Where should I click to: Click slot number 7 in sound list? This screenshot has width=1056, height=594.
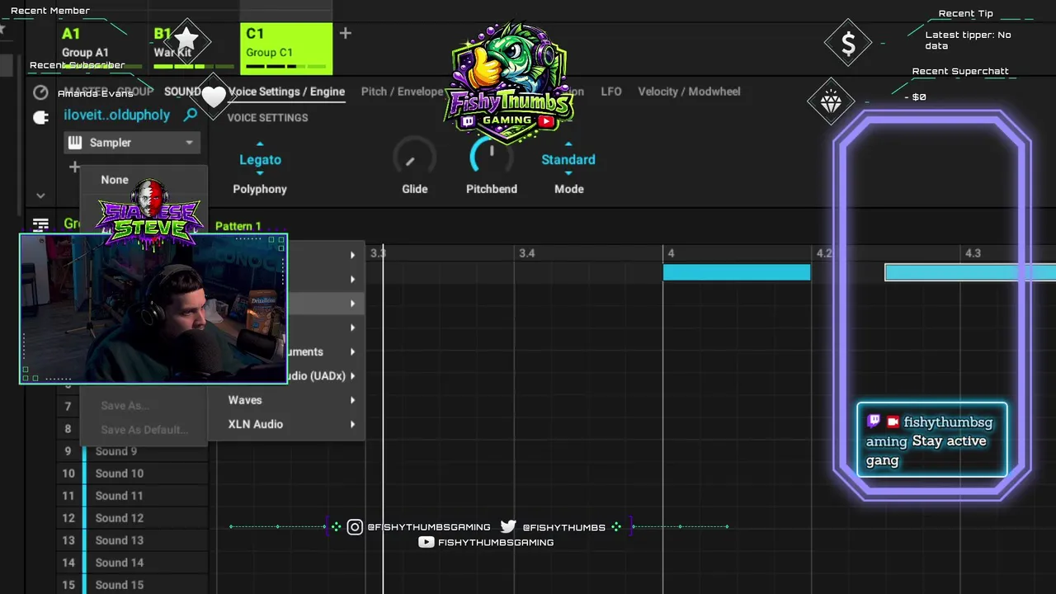68,407
